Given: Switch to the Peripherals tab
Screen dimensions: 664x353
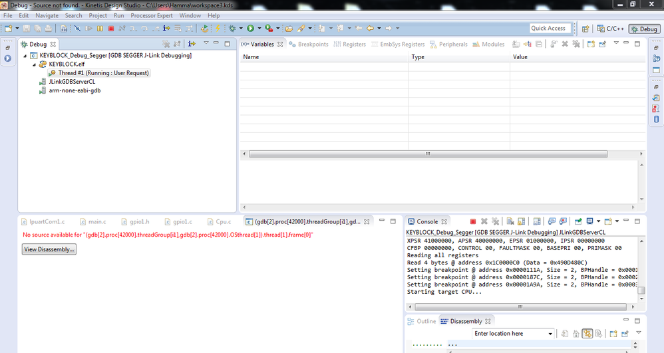Looking at the screenshot, I should click(449, 44).
